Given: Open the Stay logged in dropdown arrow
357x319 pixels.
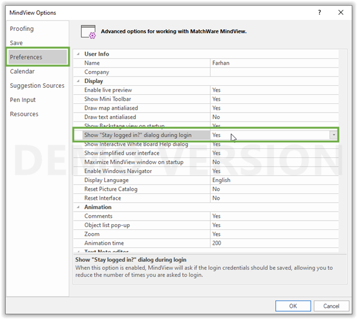Looking at the screenshot, I should pos(333,135).
